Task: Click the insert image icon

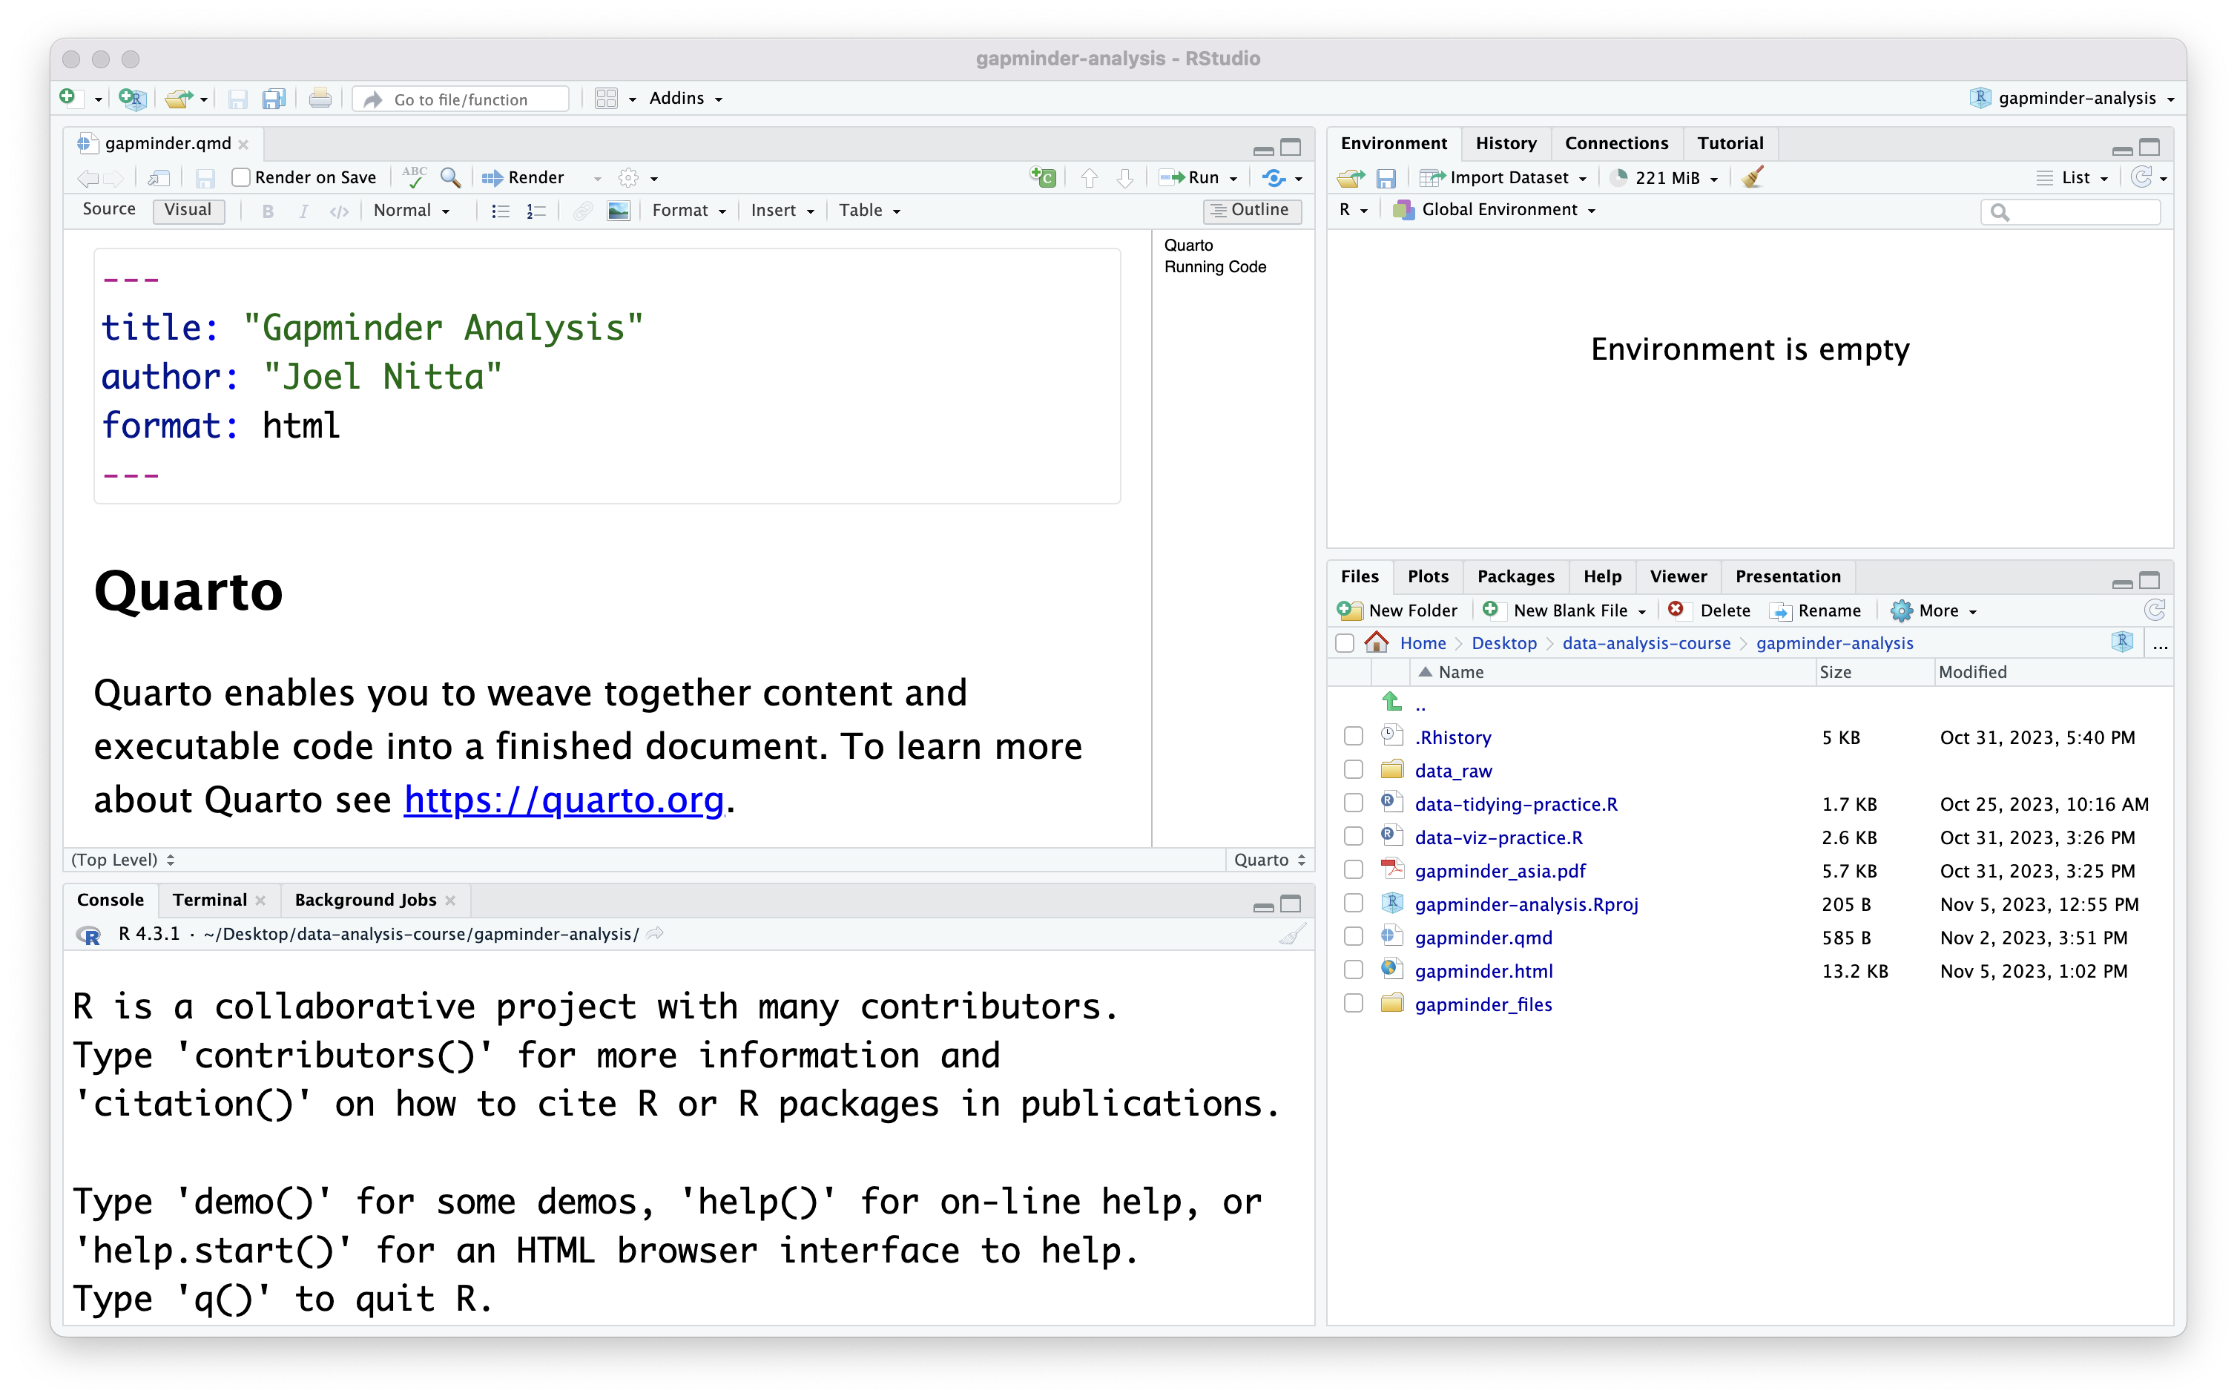Action: point(618,211)
